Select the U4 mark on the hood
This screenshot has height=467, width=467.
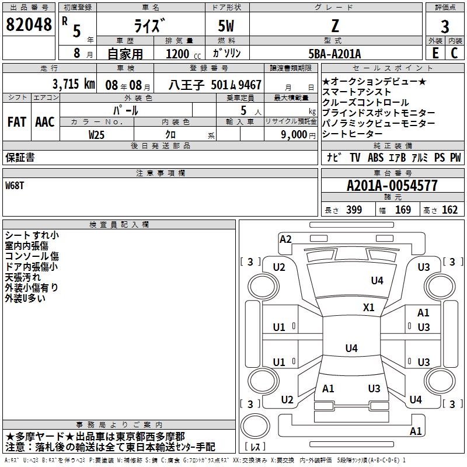[x=377, y=280]
